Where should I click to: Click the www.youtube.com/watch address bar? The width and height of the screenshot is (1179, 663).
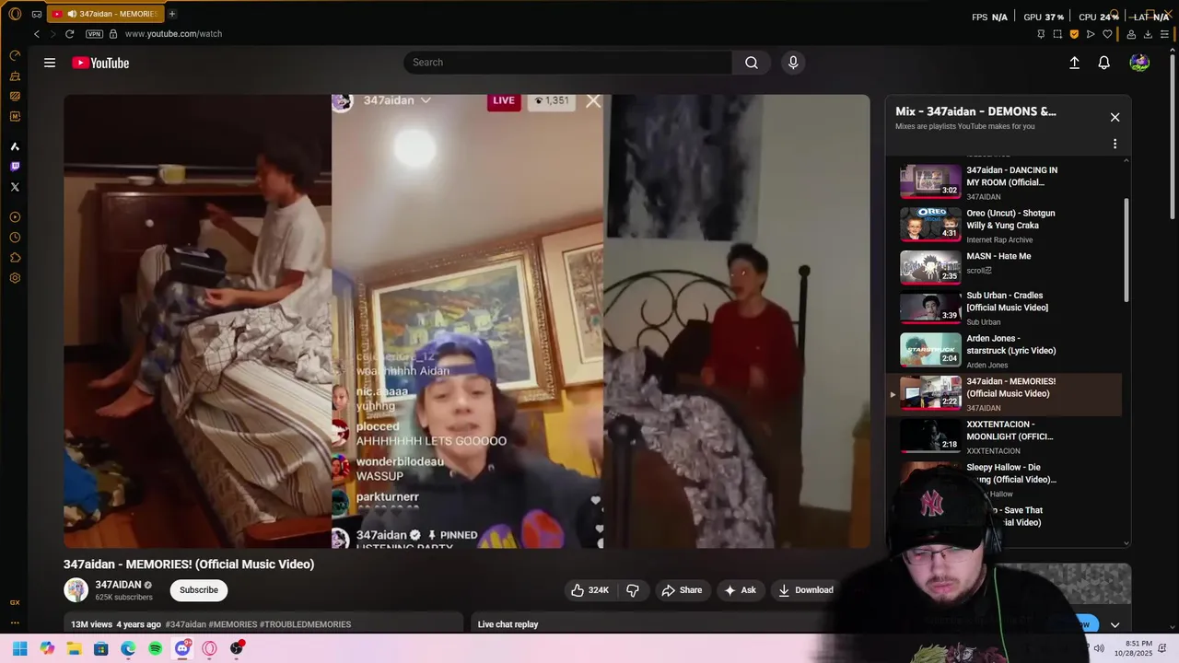pyautogui.click(x=173, y=34)
